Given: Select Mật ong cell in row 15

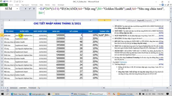Looking at the screenshot, I should (x=9, y=72).
